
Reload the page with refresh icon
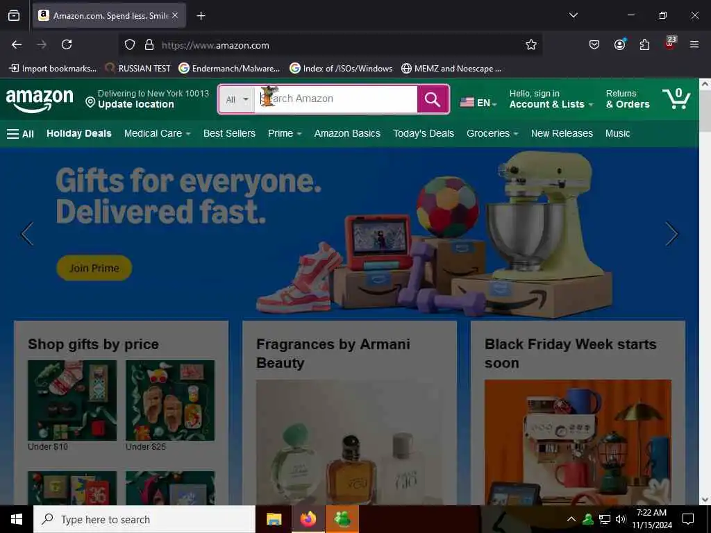pos(67,44)
